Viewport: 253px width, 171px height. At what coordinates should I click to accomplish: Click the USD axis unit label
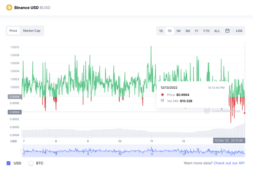click(13, 141)
